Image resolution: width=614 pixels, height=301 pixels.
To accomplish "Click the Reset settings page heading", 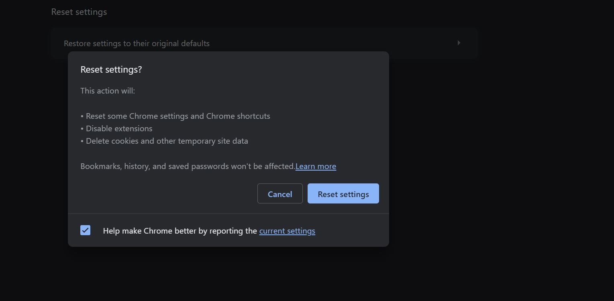I will [79, 12].
